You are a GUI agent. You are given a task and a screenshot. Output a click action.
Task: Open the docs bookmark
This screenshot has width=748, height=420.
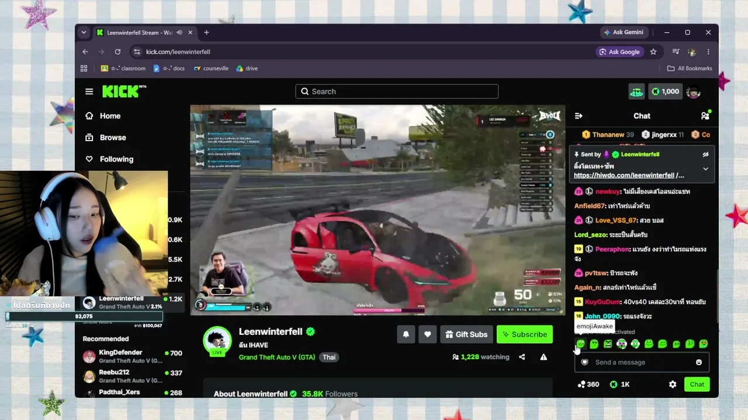coord(169,68)
